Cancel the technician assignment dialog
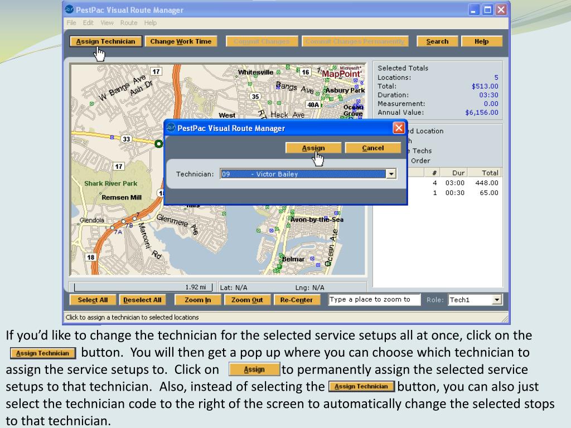This screenshot has width=571, height=428. (x=373, y=148)
